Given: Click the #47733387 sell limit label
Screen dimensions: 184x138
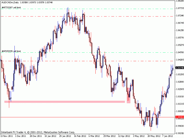Looking at the screenshot, I should click(x=11, y=8).
